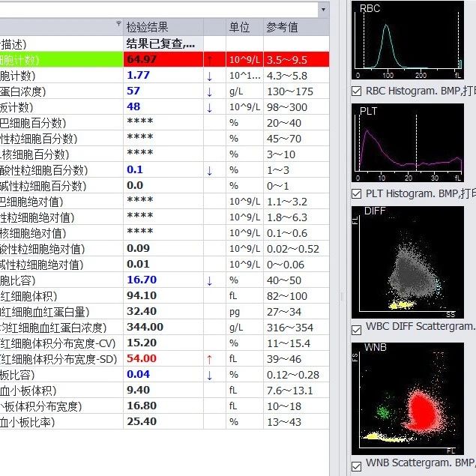Toggle the WBC DIFF Scattergram checkbox
This screenshot has height=476, width=476.
point(357,328)
